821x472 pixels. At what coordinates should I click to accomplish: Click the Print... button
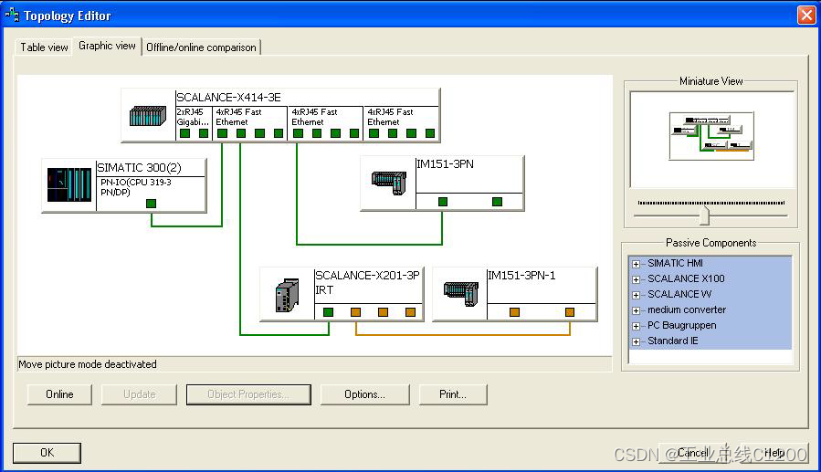pyautogui.click(x=453, y=394)
